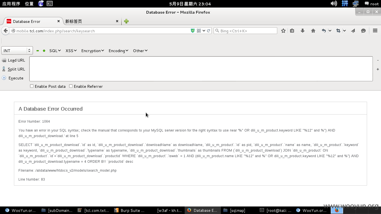Open the smiley chat icon

coord(363,31)
